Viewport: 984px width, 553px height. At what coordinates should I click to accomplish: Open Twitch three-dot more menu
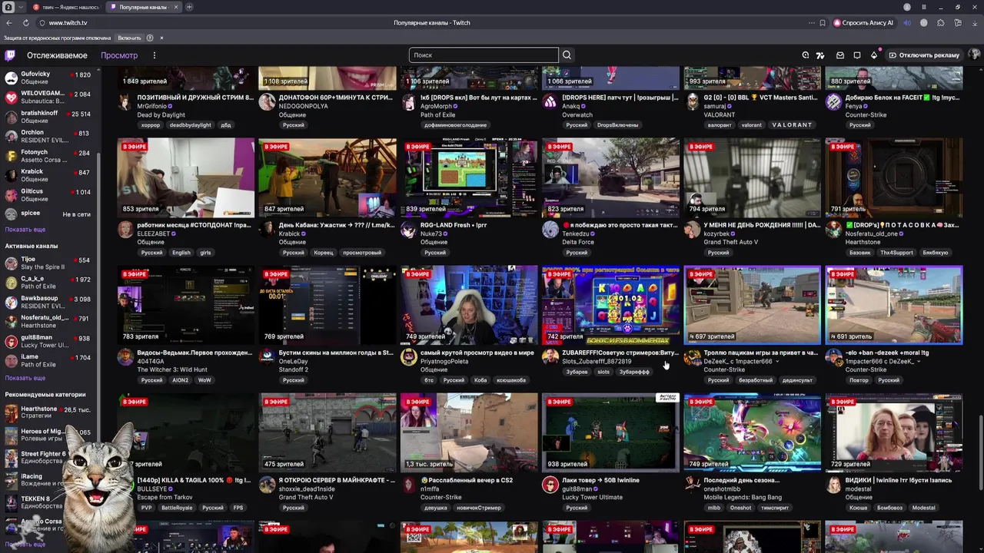pyautogui.click(x=154, y=55)
